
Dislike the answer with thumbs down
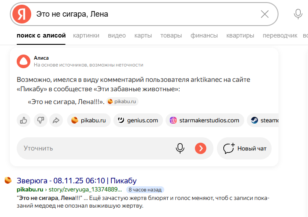[41, 120]
